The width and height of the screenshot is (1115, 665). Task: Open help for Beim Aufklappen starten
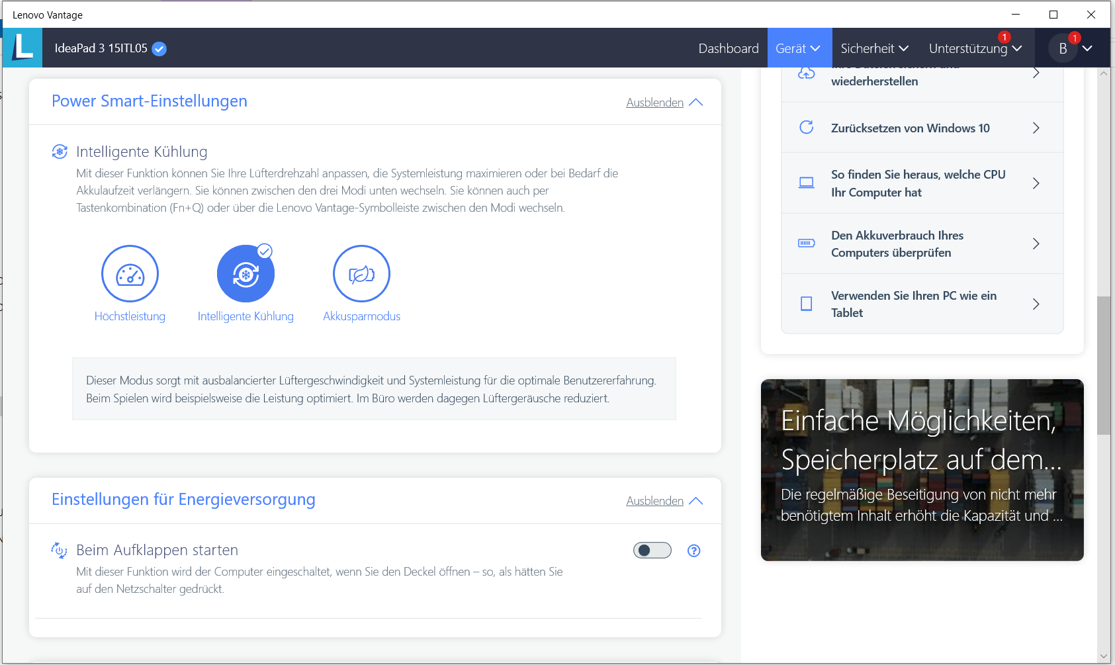(x=693, y=551)
